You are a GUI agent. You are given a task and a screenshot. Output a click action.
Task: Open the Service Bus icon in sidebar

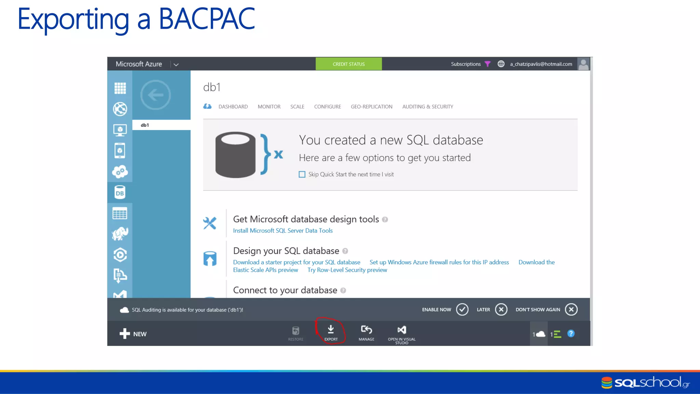[x=120, y=276]
